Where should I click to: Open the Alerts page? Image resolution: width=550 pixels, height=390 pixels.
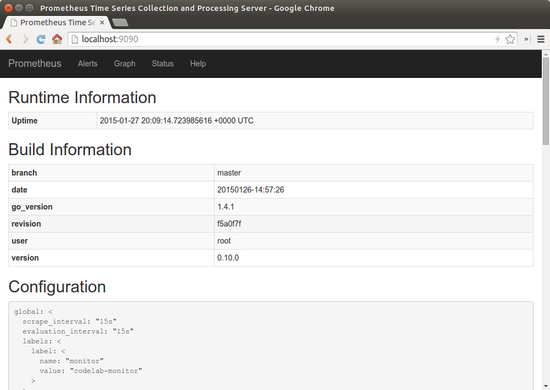[x=88, y=64]
